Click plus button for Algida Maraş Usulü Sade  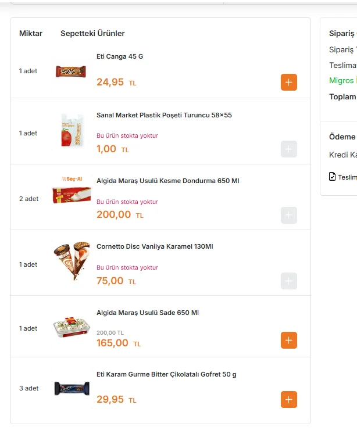pyautogui.click(x=289, y=340)
